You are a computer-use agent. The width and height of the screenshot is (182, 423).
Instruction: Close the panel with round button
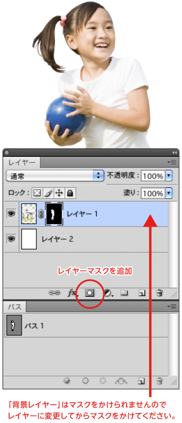pos(7,152)
